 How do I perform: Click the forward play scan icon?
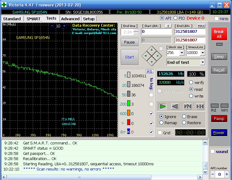click(x=163, y=106)
